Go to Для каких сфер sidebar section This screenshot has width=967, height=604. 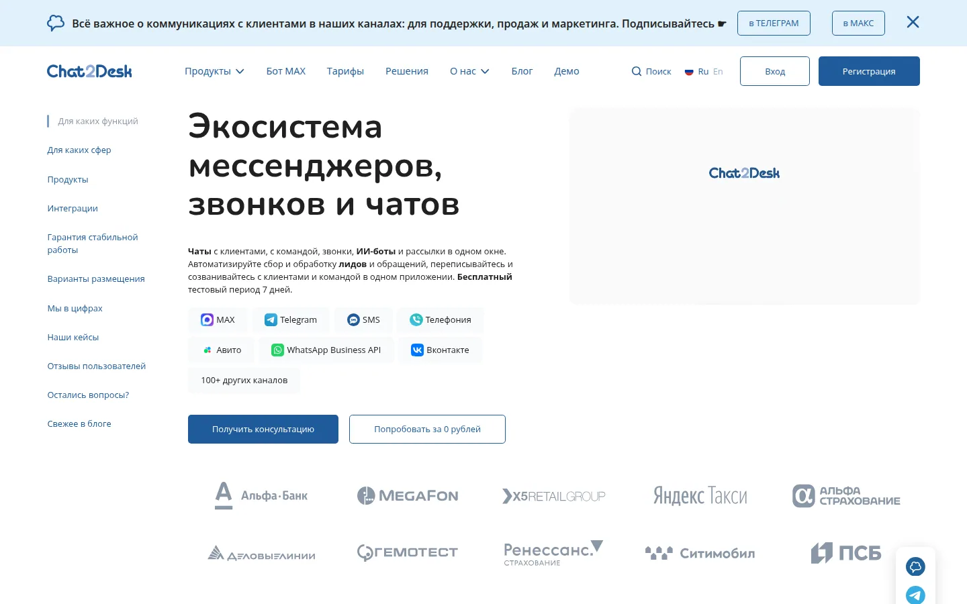coord(79,150)
